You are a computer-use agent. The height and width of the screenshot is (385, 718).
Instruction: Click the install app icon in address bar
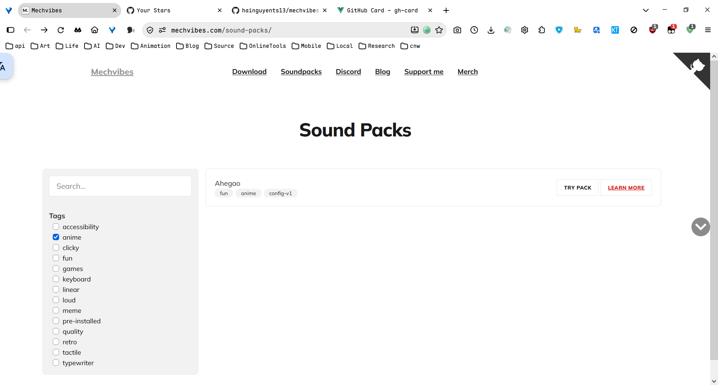click(x=414, y=30)
